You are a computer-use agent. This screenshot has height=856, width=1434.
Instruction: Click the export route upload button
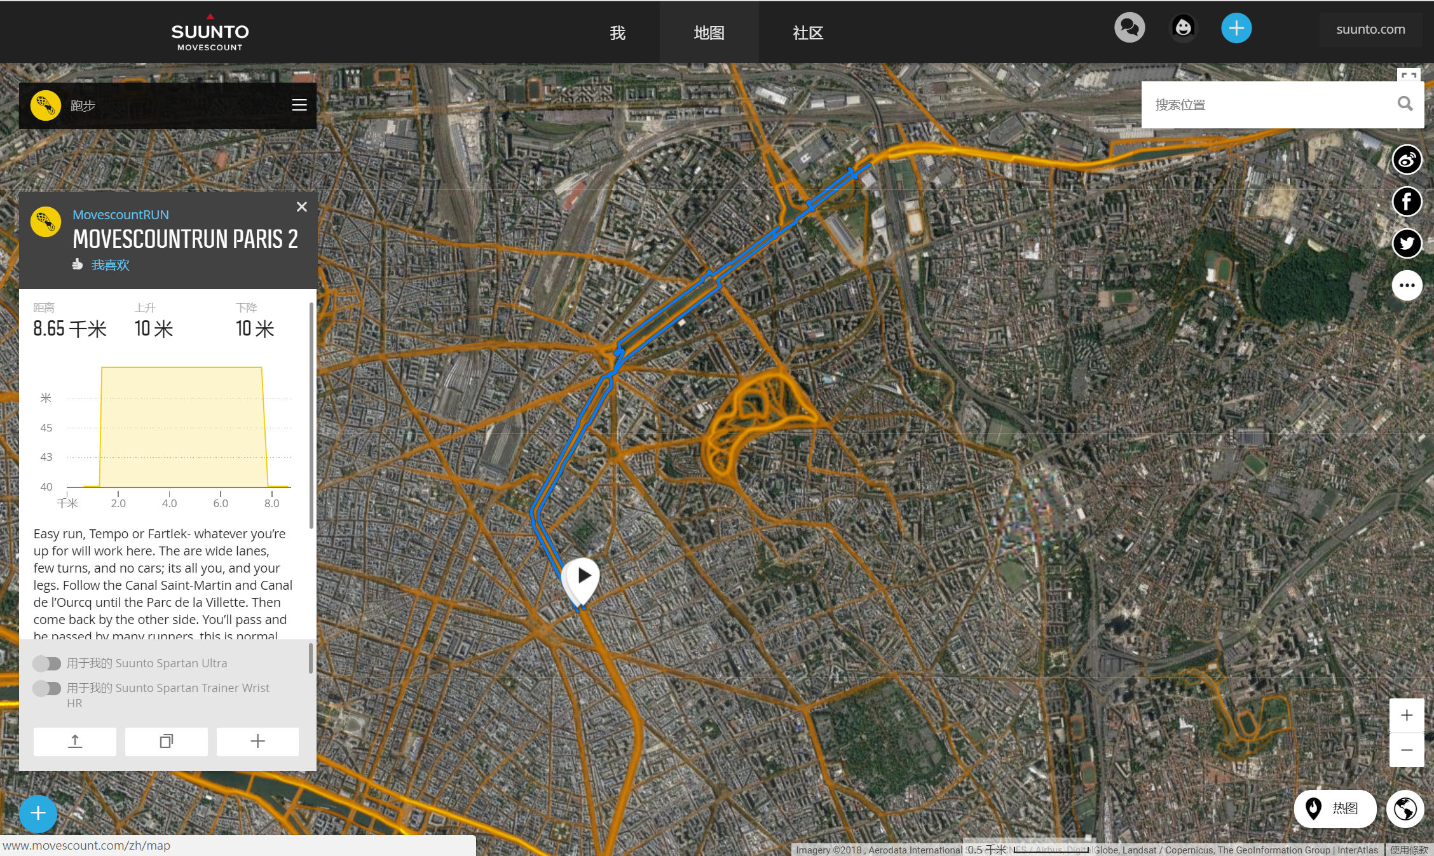tap(75, 741)
